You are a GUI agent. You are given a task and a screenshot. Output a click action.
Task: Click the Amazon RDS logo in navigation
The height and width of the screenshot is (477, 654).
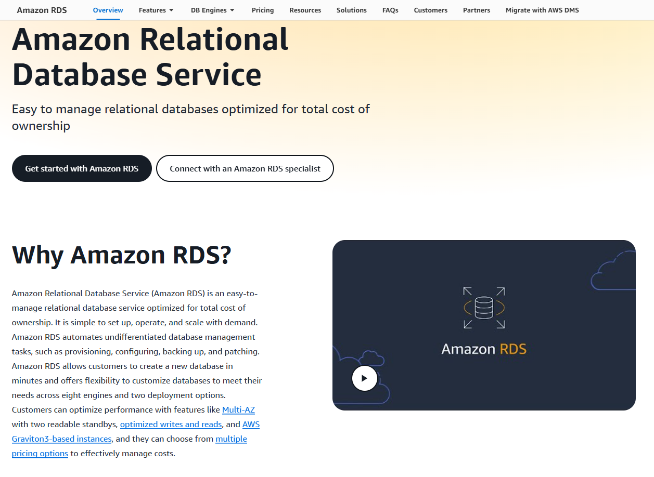click(42, 9)
